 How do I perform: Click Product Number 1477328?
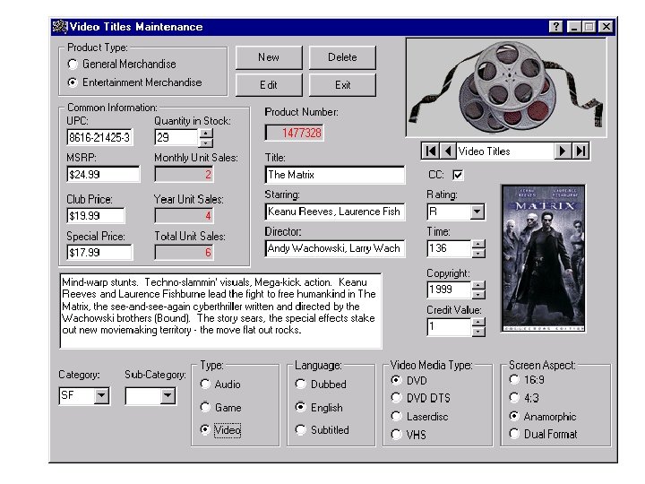coord(295,133)
